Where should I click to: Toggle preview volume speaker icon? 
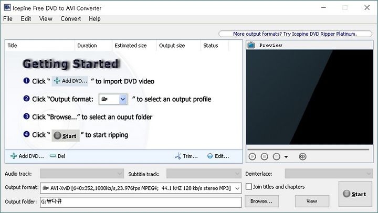pyautogui.click(x=302, y=157)
